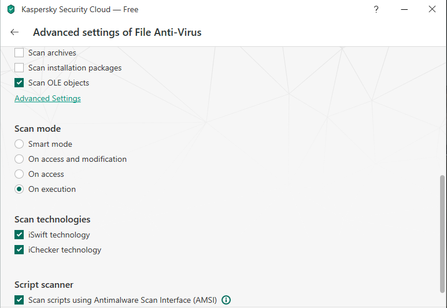Close the Kaspersky Security Cloud window
Image resolution: width=447 pixels, height=308 pixels.
(432, 9)
